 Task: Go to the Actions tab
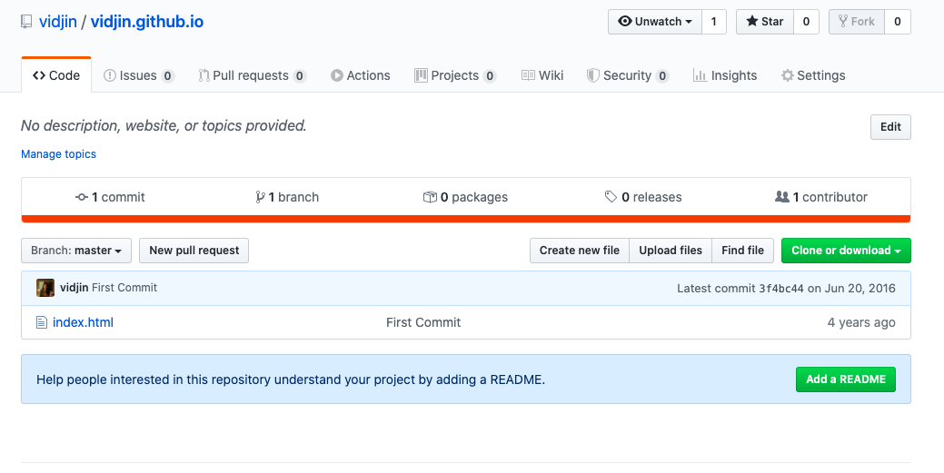(x=361, y=76)
